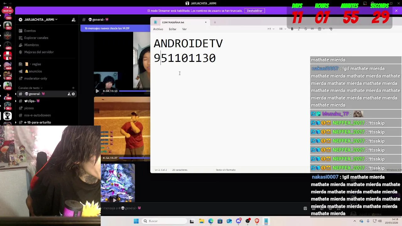Collapse the Canales de texto category
The width and height of the screenshot is (402, 226).
pyautogui.click(x=30, y=88)
